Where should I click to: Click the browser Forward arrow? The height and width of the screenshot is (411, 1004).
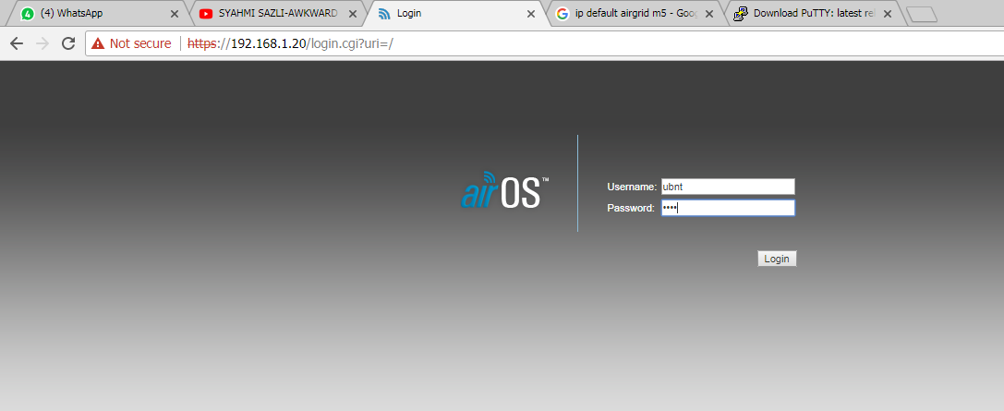point(42,43)
